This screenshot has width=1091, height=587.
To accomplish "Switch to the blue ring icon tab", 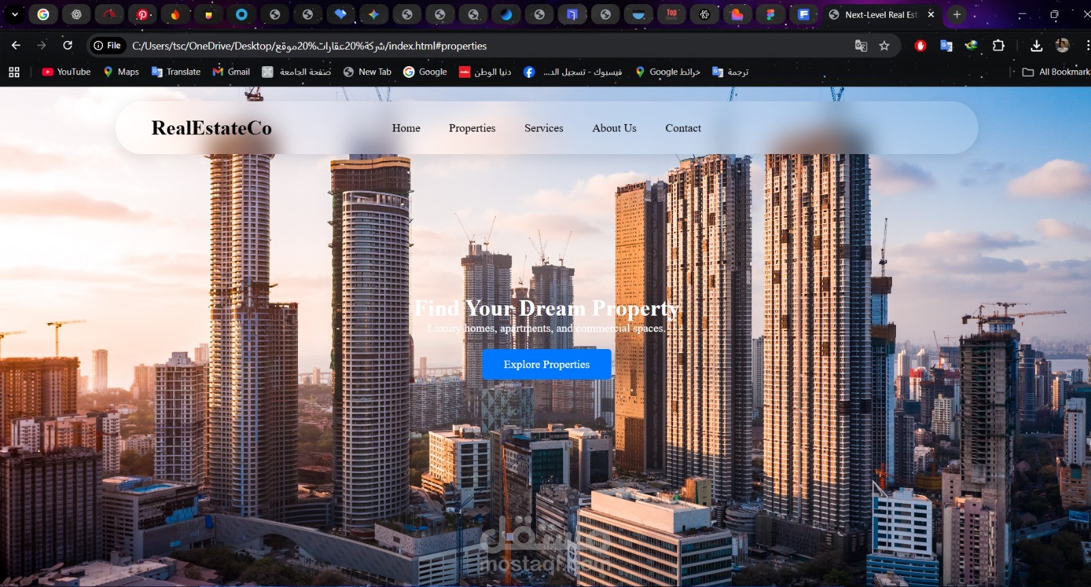I will point(241,14).
